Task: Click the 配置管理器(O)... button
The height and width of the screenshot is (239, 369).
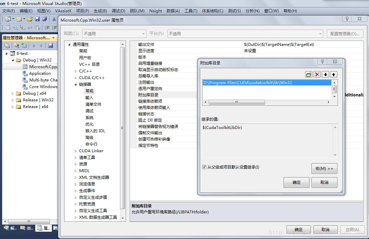Action: click(x=345, y=34)
